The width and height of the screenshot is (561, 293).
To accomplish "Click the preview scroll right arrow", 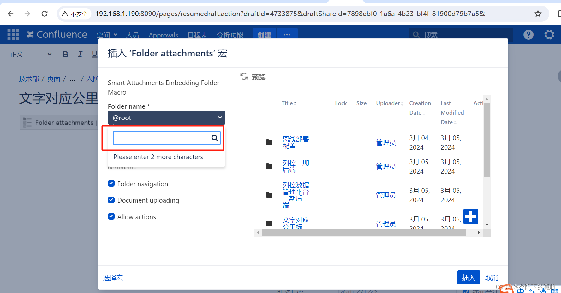I will (x=479, y=233).
